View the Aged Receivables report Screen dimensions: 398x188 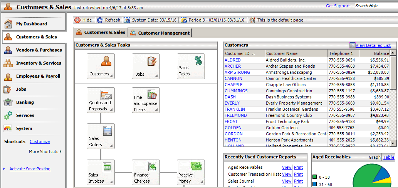tap(287, 168)
